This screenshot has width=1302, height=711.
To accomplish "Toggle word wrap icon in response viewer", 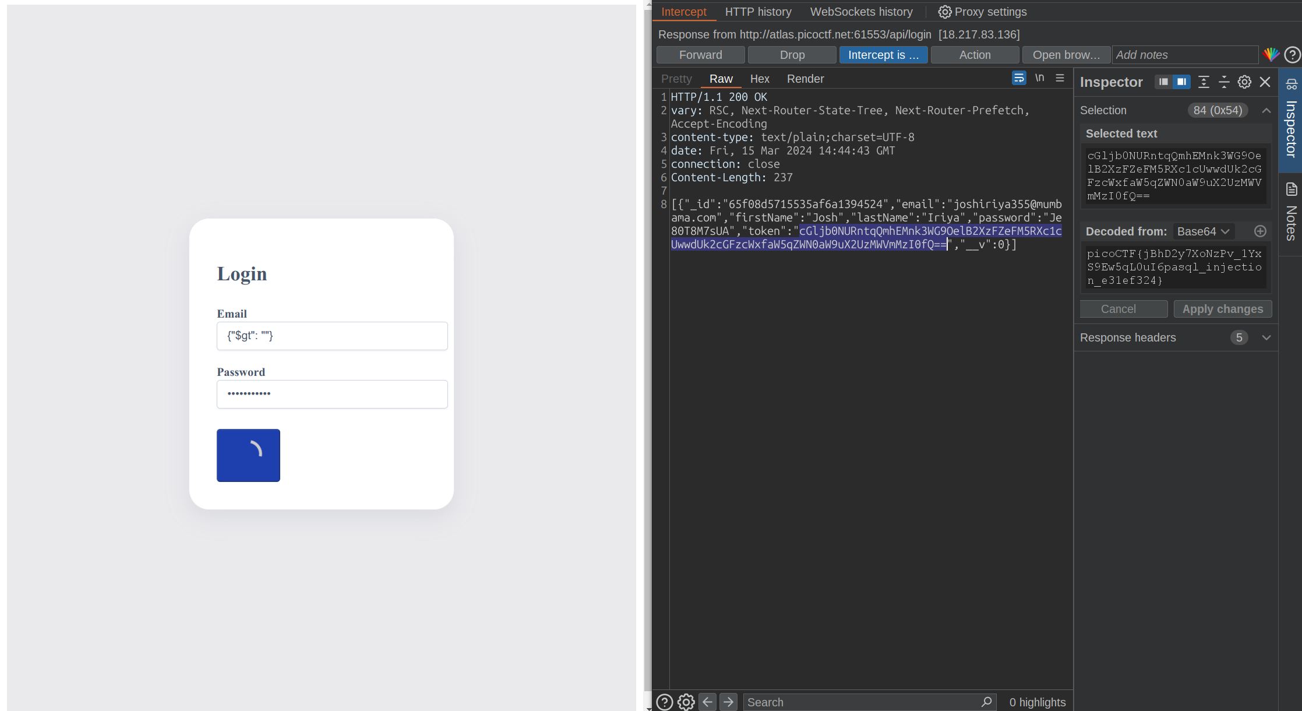I will [1019, 78].
